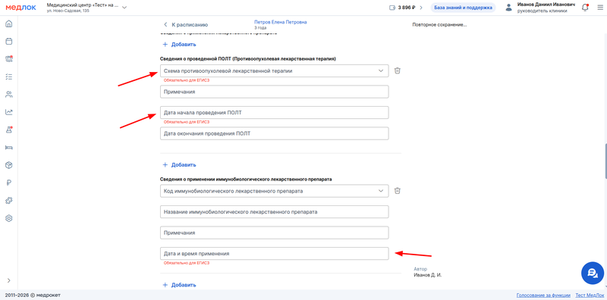Open profile Иванов Даниил Иванович
This screenshot has width=607, height=300.
546,8
